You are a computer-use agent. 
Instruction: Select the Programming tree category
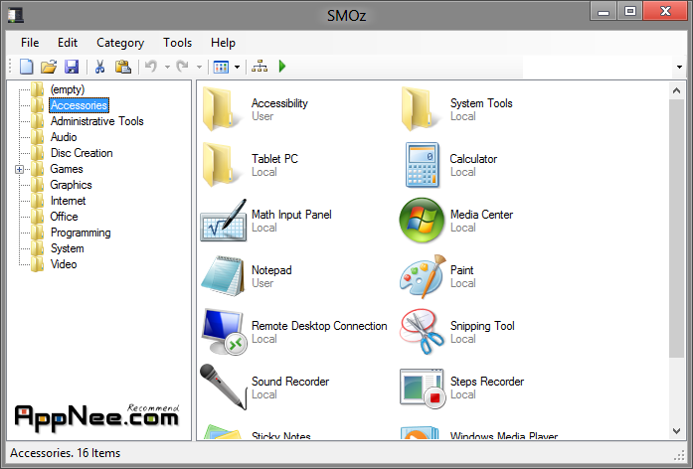81,233
